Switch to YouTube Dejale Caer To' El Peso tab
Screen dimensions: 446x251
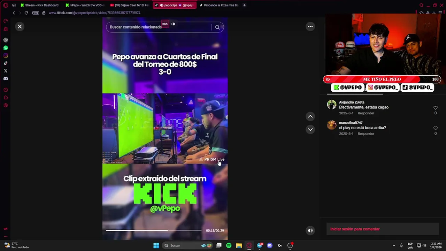(130, 5)
